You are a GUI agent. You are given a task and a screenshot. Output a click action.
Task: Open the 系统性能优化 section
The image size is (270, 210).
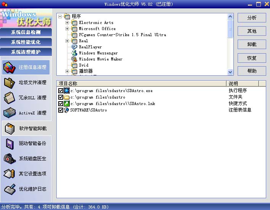[x=26, y=42]
